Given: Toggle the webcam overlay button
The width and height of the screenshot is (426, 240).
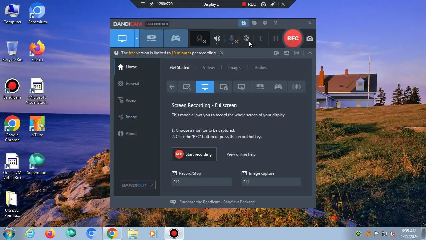Looking at the screenshot, I should click(x=200, y=39).
